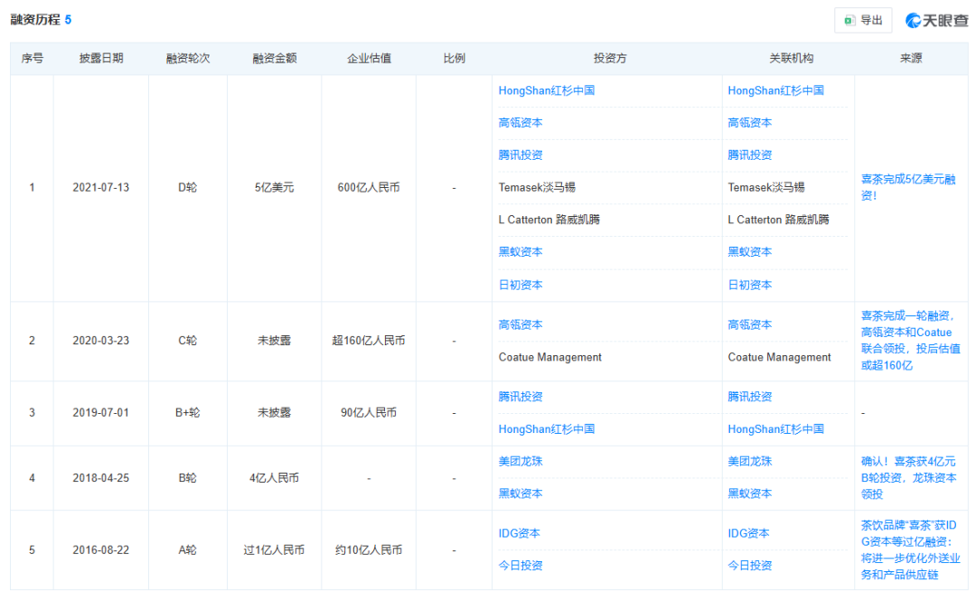Click the C轮 round cell

(x=187, y=341)
